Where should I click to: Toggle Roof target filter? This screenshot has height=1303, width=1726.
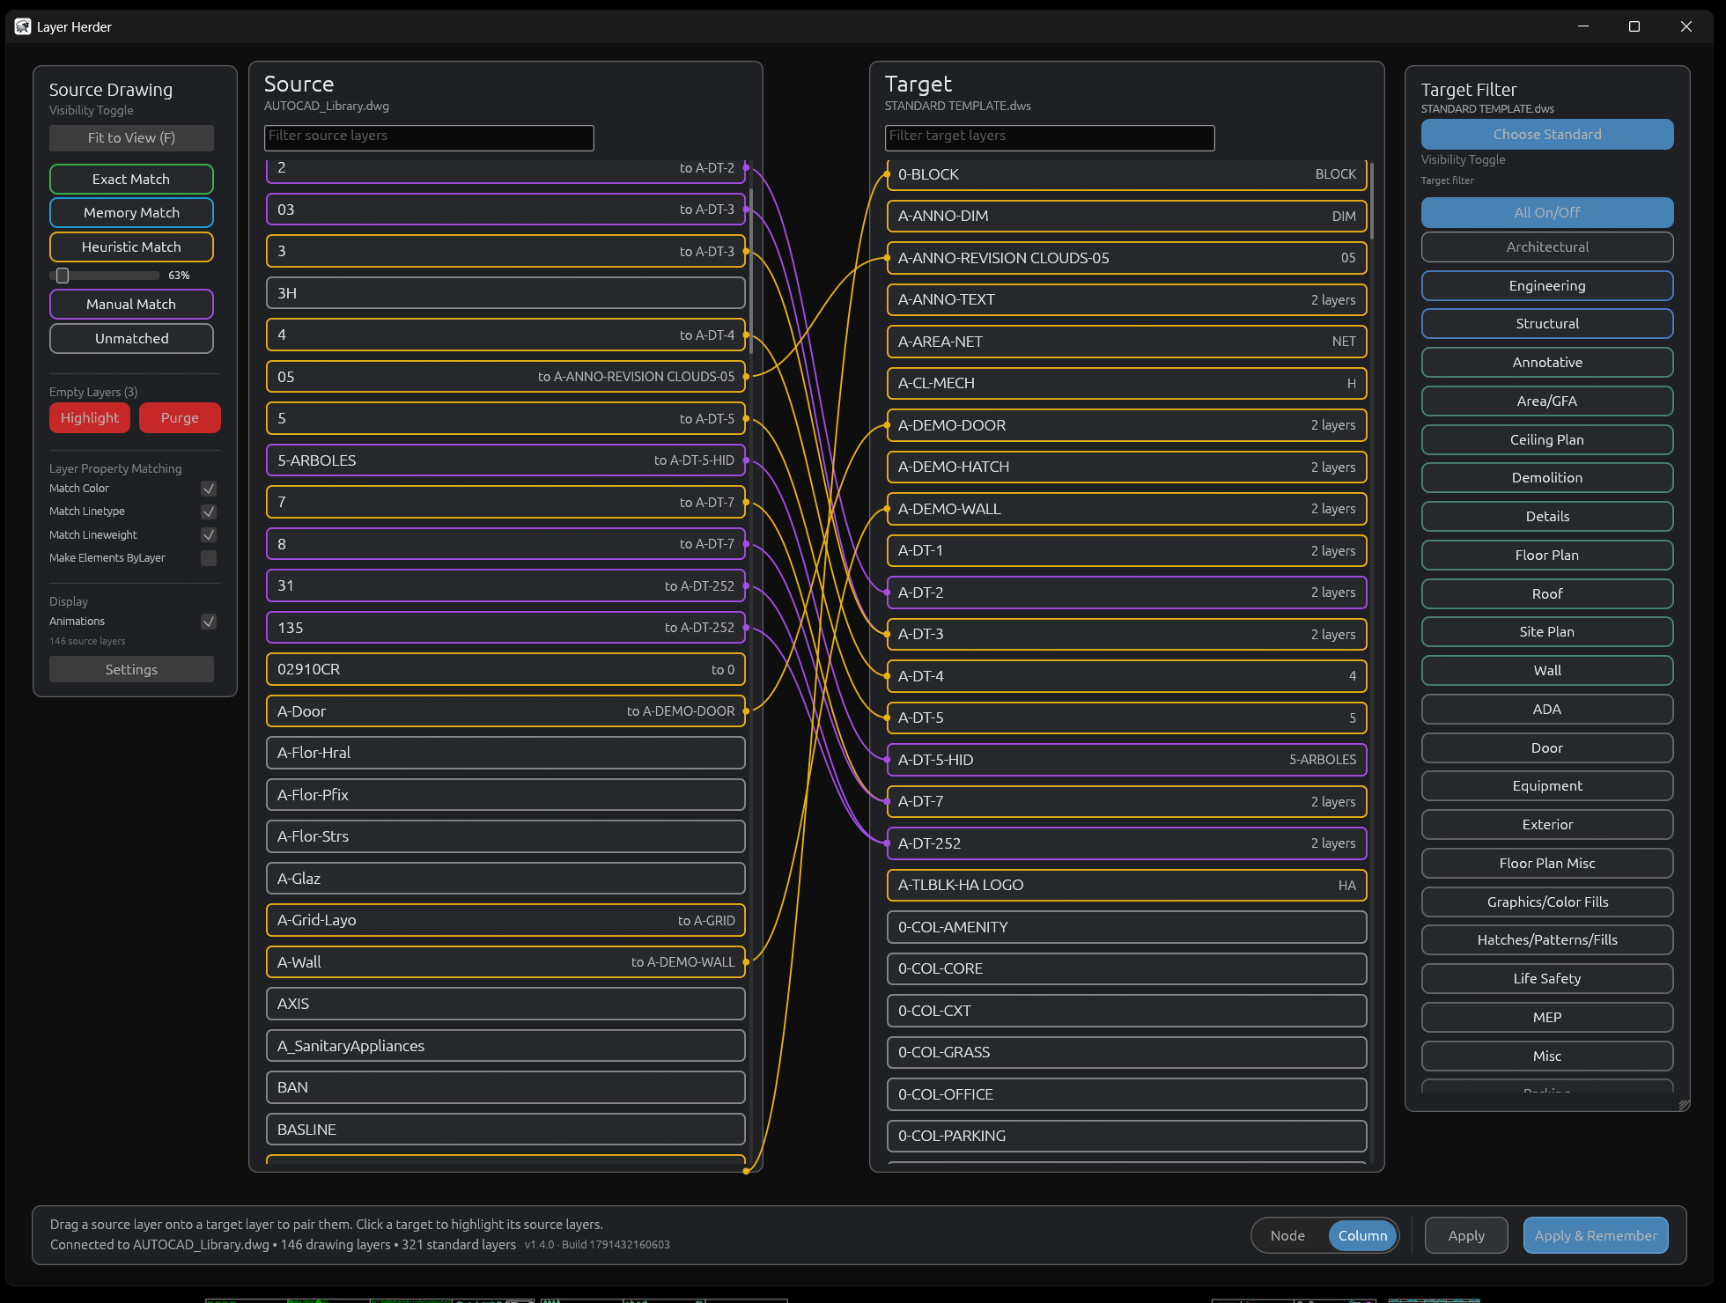pyautogui.click(x=1547, y=593)
